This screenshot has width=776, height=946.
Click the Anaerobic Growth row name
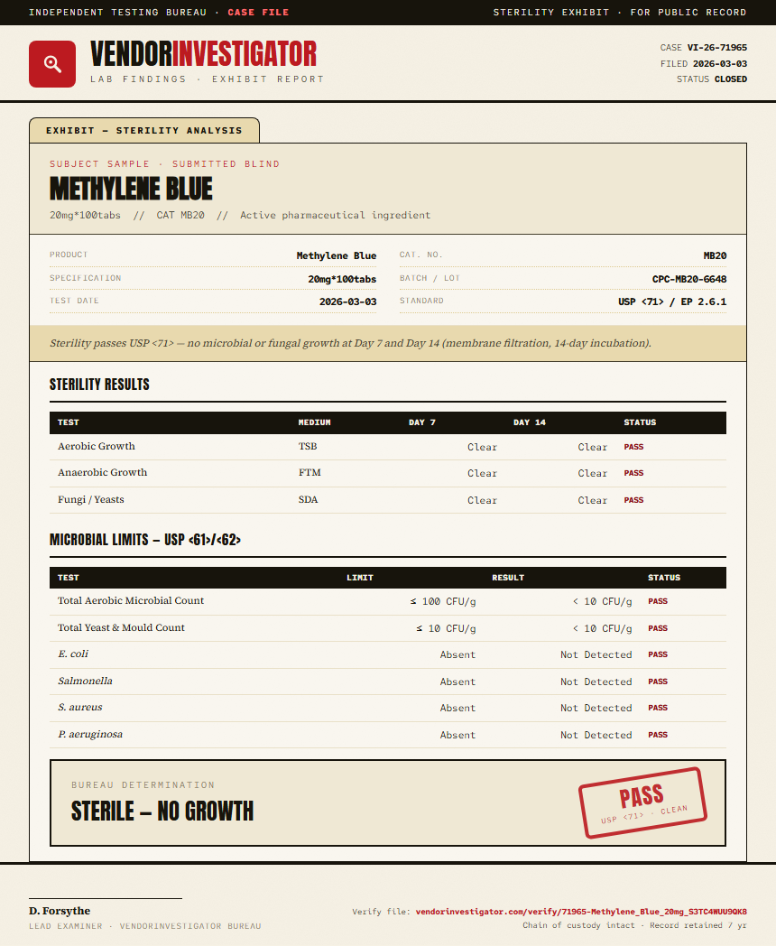[x=103, y=472]
